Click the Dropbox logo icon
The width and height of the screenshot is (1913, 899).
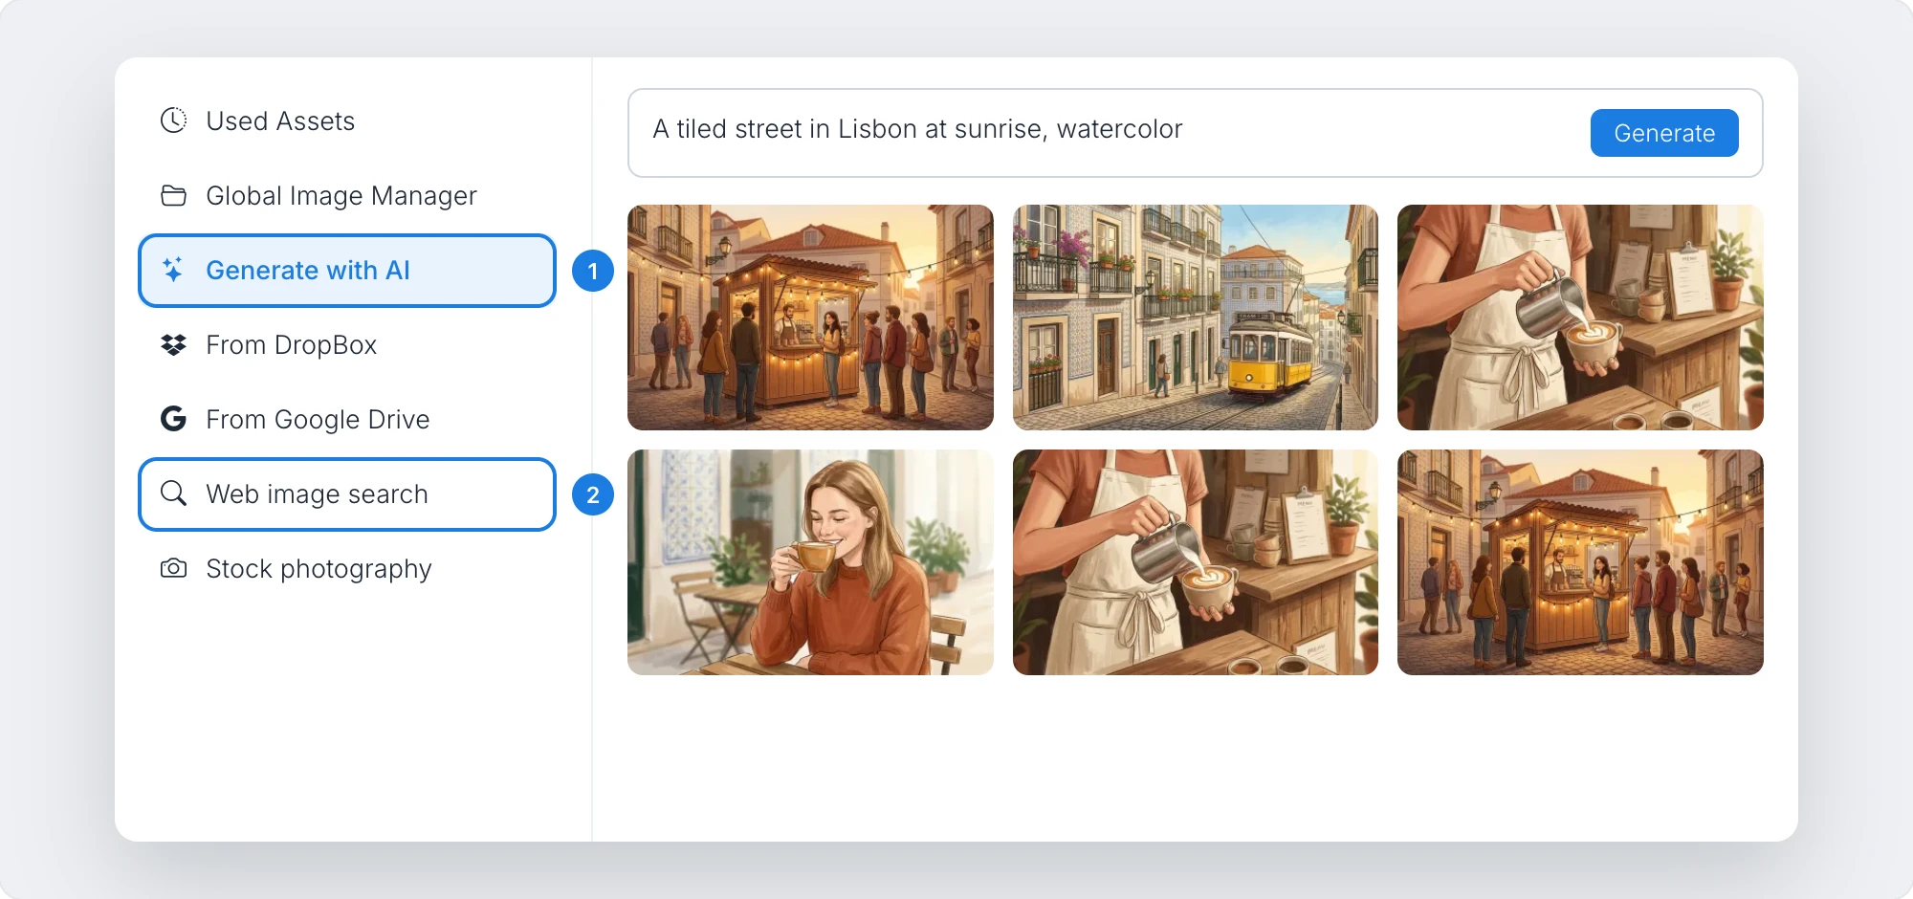(173, 344)
